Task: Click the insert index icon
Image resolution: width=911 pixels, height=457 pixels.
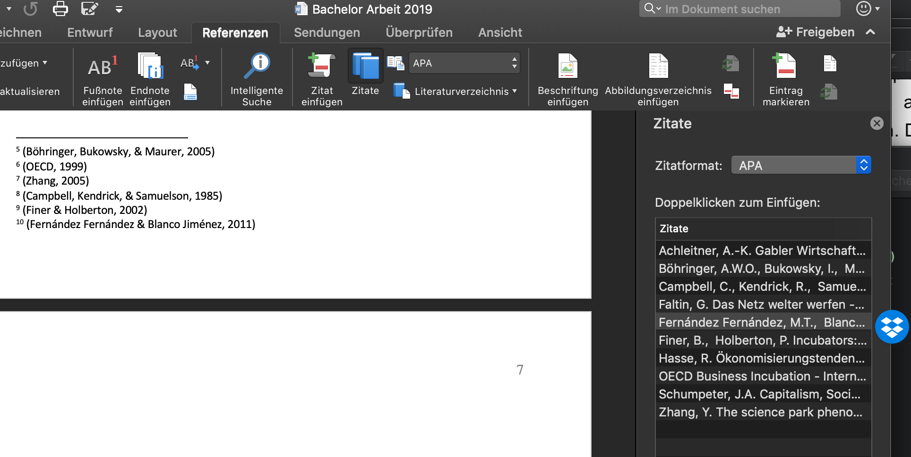Action: click(830, 63)
